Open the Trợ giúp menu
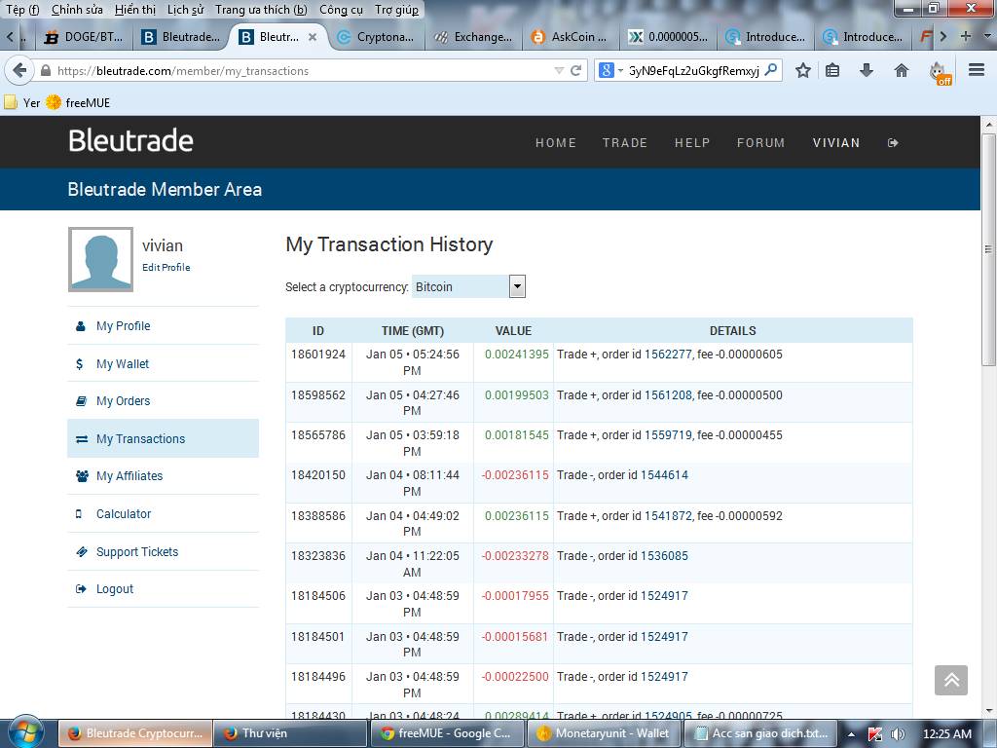 tap(397, 10)
